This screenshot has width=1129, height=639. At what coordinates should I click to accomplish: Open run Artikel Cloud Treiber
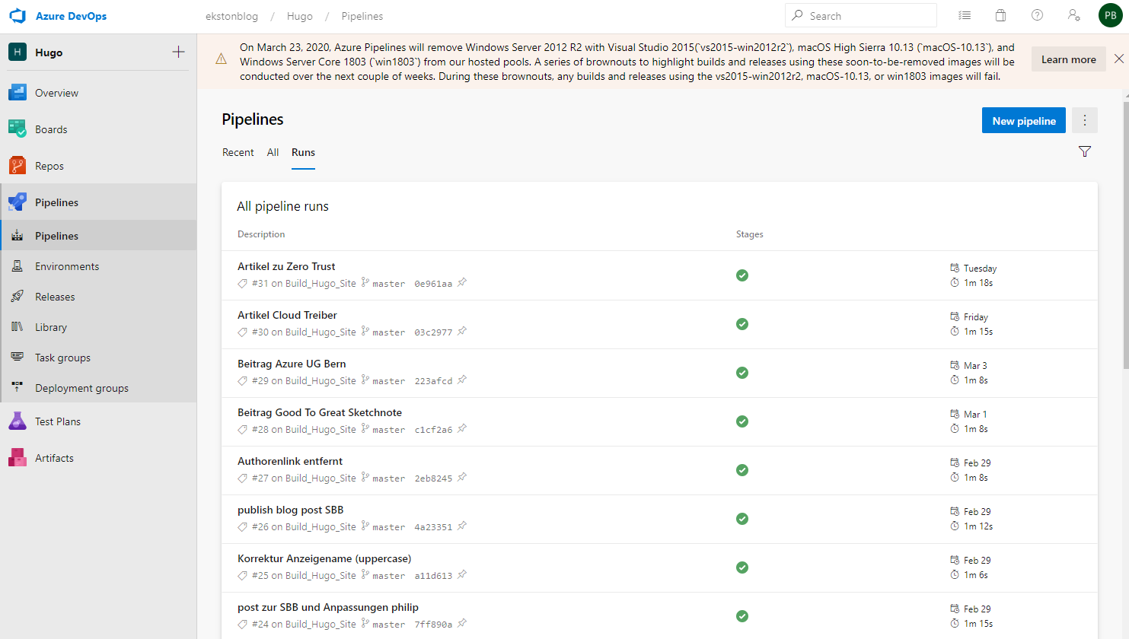coord(287,315)
